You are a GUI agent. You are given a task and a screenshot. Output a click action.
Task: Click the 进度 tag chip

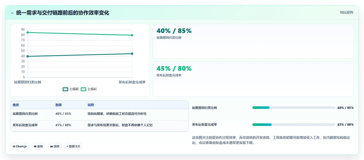(55, 146)
